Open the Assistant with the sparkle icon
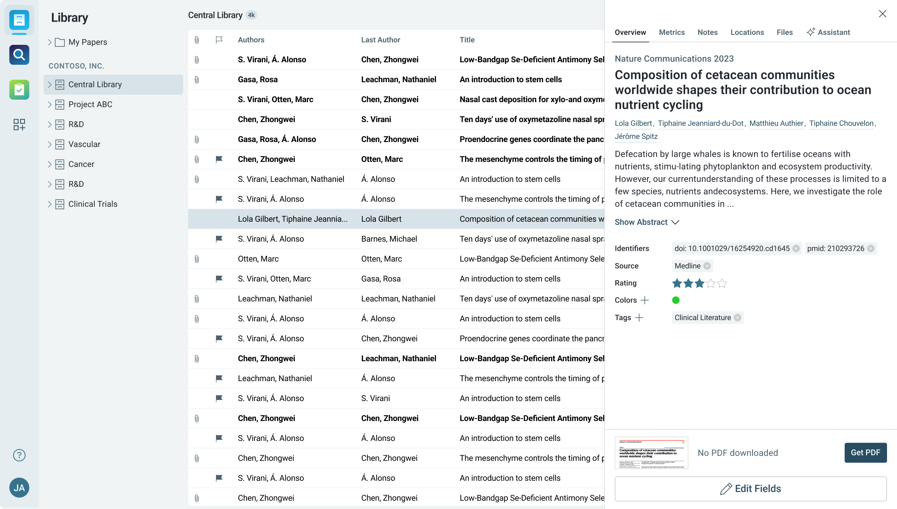This screenshot has width=897, height=509. pos(828,32)
